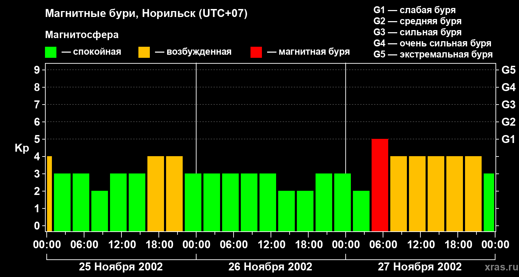The width and height of the screenshot is (519, 277).
Task: Click the green Kp 2 bar before the red bar
Action: (361, 211)
